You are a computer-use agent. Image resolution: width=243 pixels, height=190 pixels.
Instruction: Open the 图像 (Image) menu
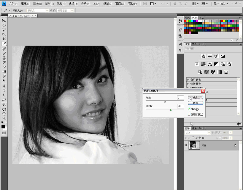pos(37,4)
